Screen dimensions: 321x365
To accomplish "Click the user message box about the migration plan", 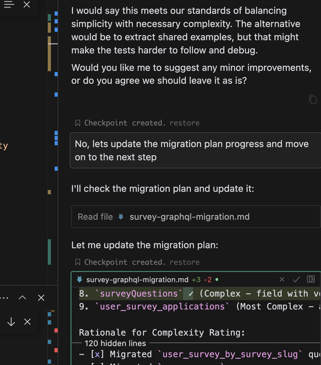I will (x=196, y=150).
